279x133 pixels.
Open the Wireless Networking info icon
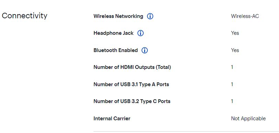pos(150,17)
